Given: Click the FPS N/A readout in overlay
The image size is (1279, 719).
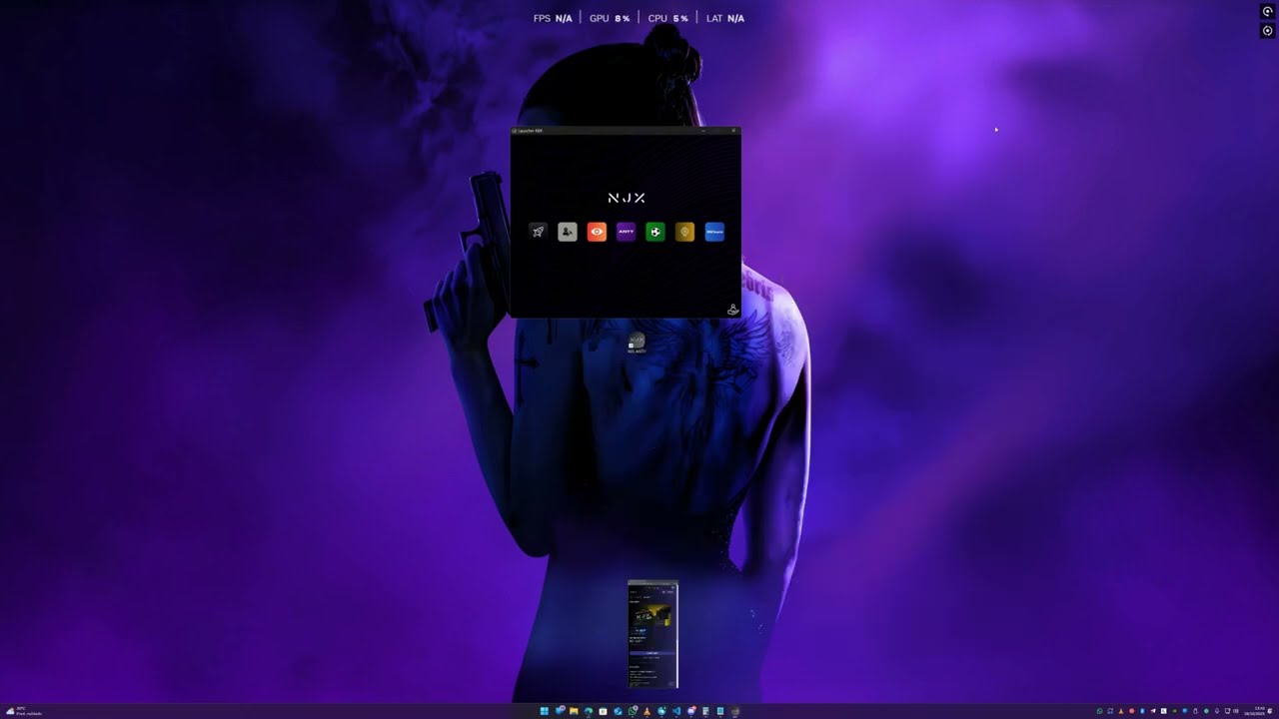Looking at the screenshot, I should 553,18.
